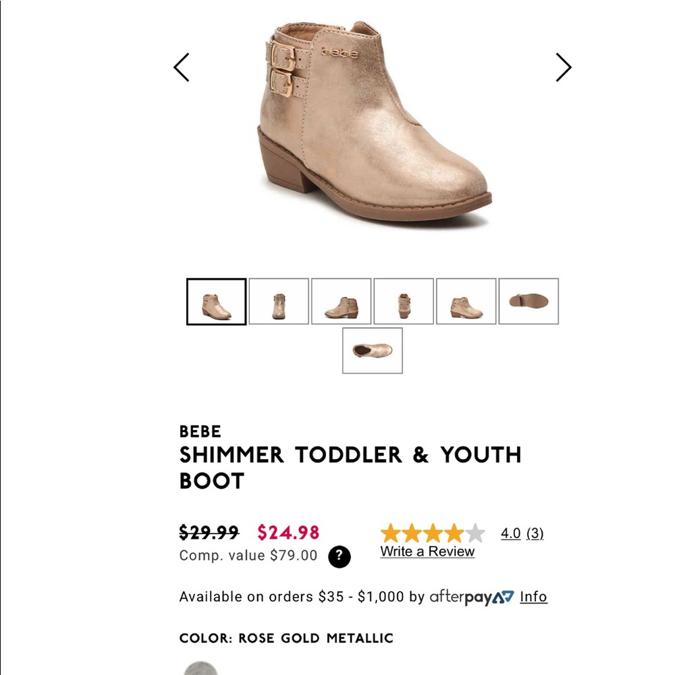Select the heel view thumbnail
The image size is (675, 675).
click(403, 302)
